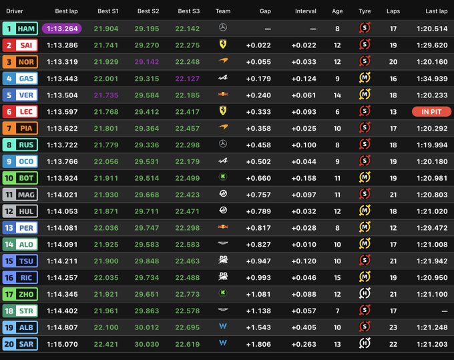Click the medium tyre icon in VER row
The image size is (454, 360).
coord(365,95)
